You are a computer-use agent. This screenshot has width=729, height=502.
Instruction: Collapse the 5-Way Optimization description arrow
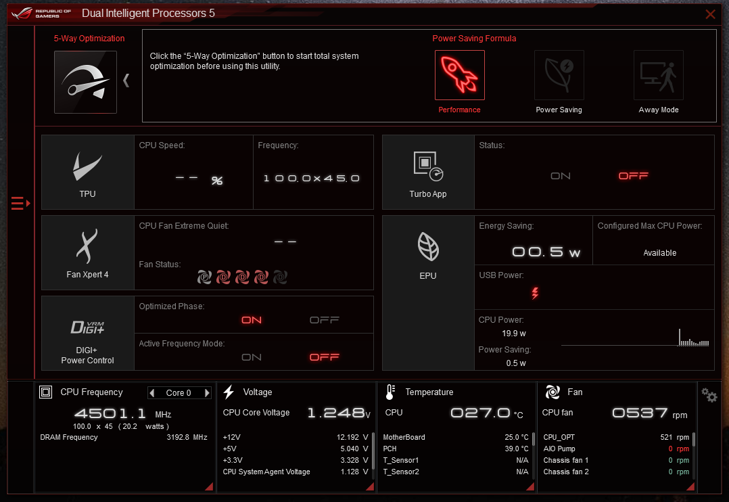(126, 81)
